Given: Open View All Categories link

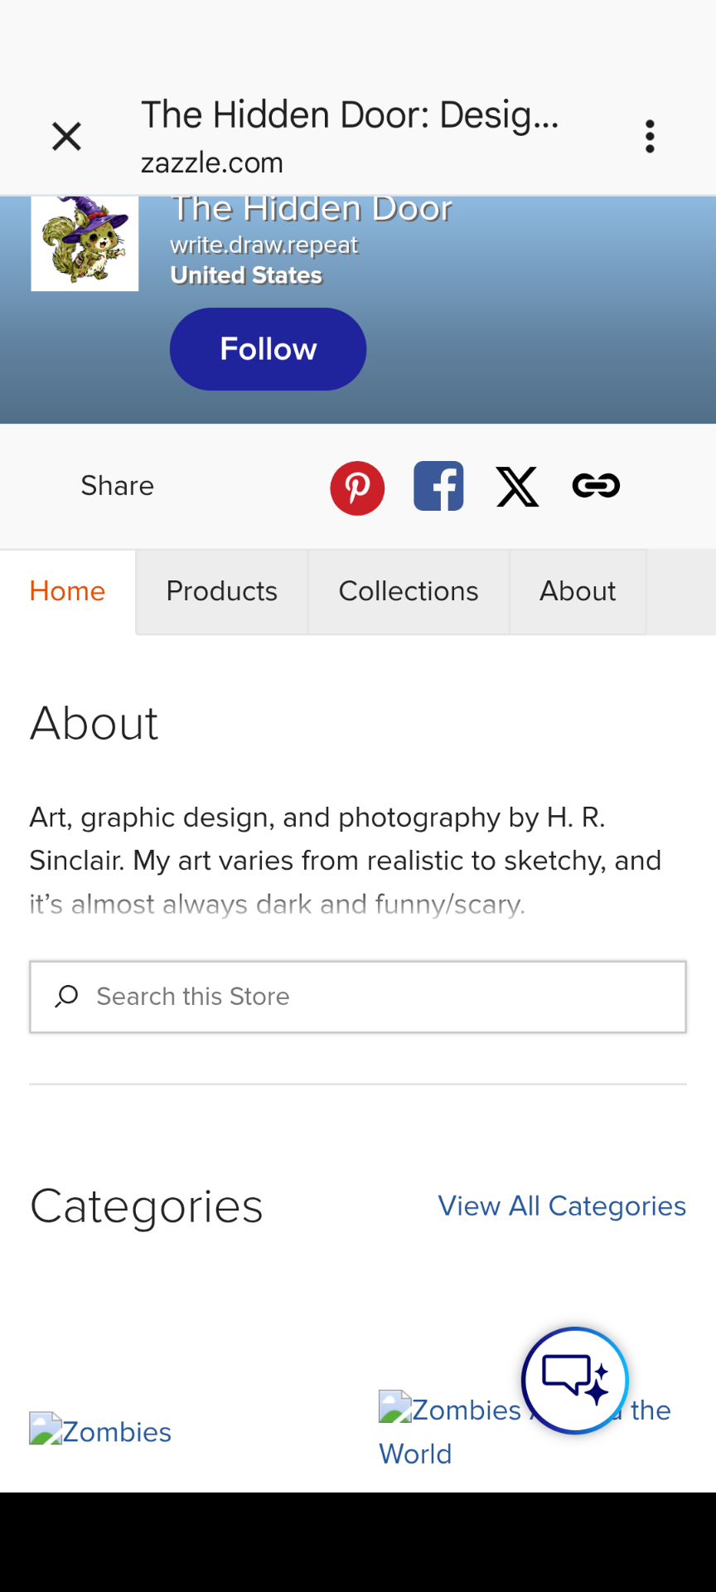Looking at the screenshot, I should coord(562,1206).
